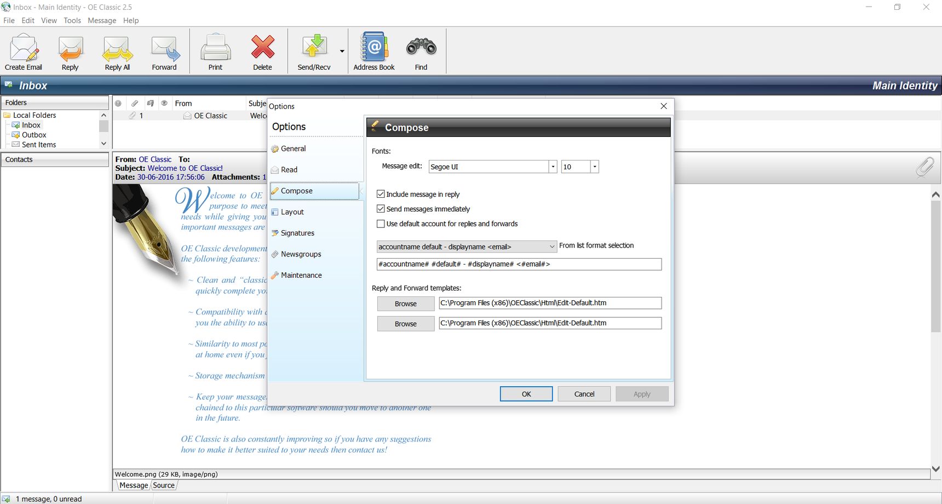Click the attachment paperclip in message header
942x504 pixels.
pos(925,167)
